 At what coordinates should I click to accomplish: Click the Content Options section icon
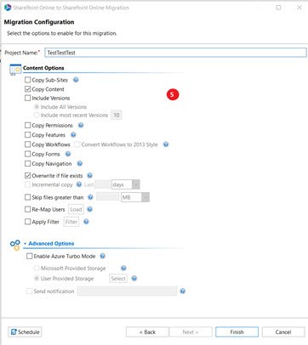point(15,70)
